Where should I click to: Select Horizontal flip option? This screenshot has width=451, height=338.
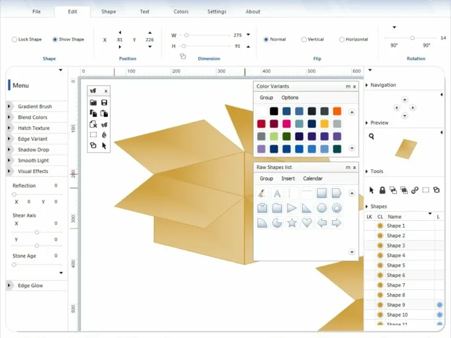pos(342,39)
